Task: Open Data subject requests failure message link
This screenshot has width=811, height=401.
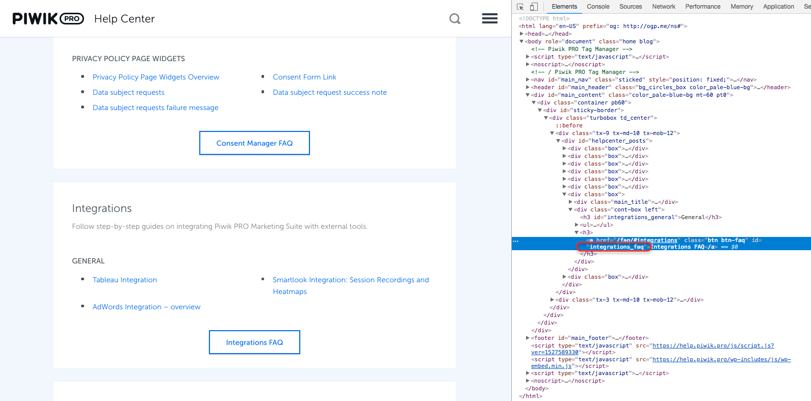Action: tap(155, 108)
